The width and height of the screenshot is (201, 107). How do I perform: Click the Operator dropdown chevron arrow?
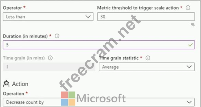pyautogui.click(x=88, y=17)
